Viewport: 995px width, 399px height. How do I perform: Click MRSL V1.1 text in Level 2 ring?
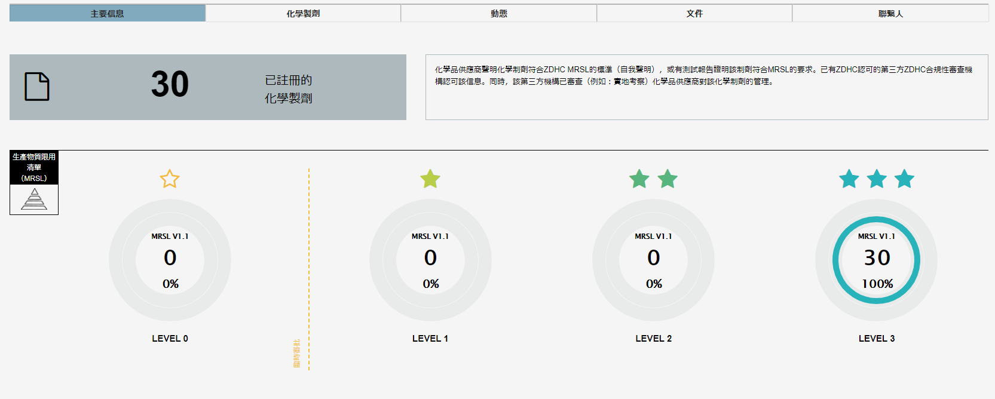point(653,237)
